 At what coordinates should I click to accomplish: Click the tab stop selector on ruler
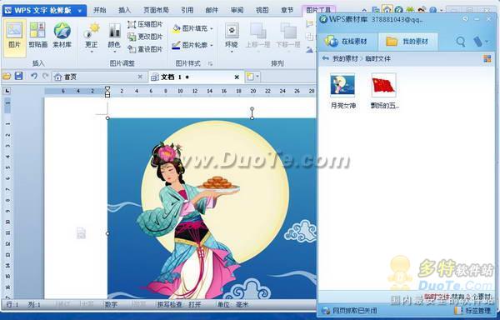tap(7, 91)
